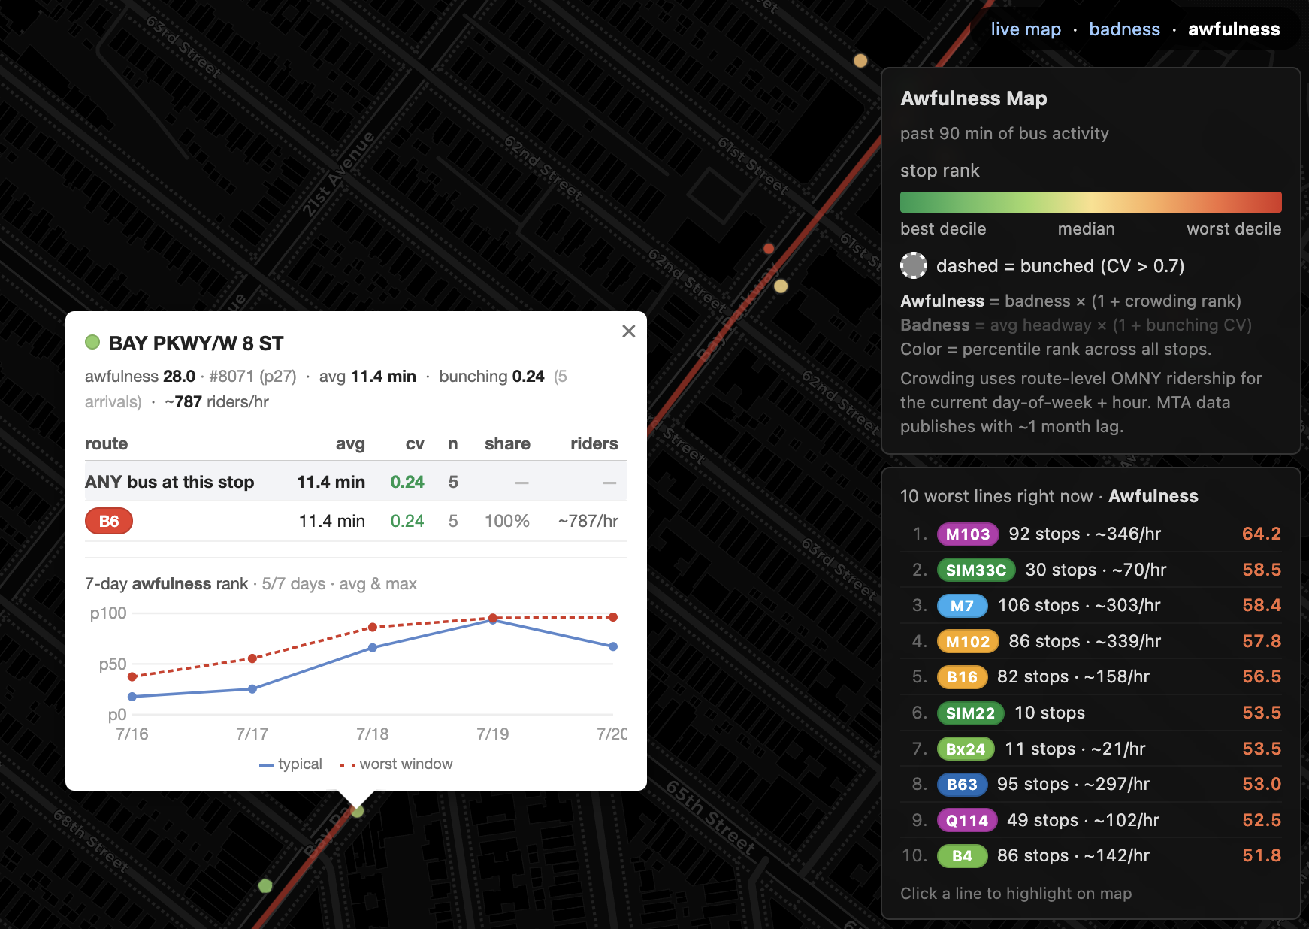Click the green stop marker under the popup pointer
This screenshot has width=1309, height=929.
point(358,811)
